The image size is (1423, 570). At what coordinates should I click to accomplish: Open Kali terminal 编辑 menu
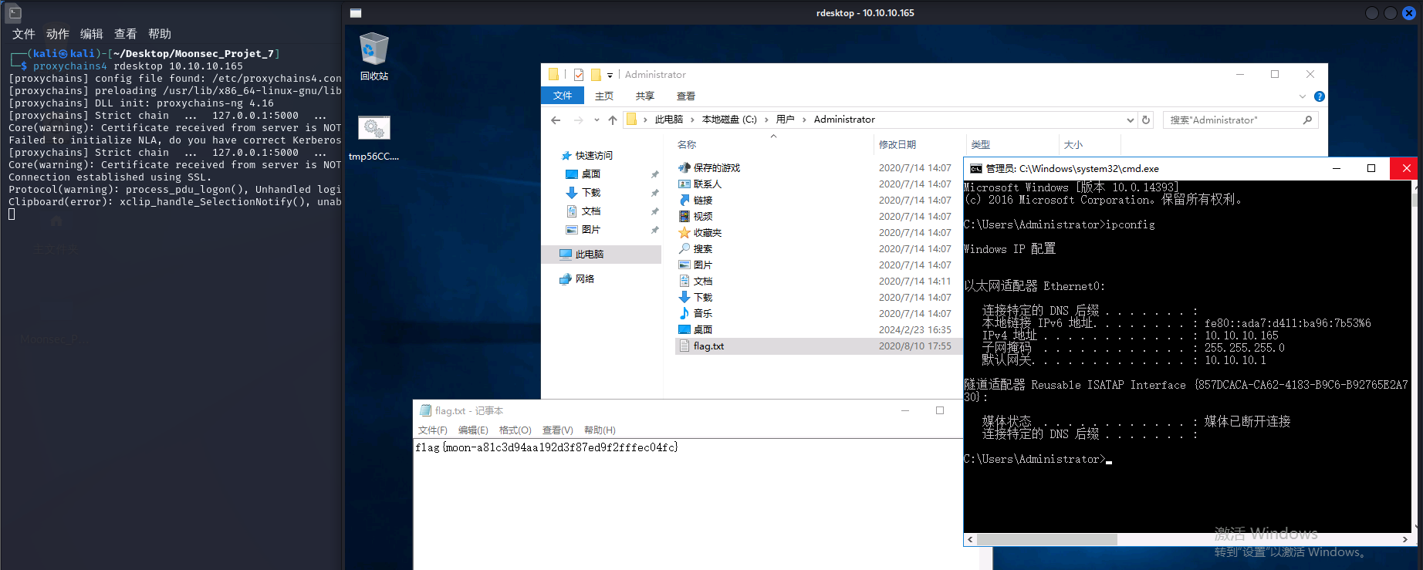pyautogui.click(x=91, y=34)
